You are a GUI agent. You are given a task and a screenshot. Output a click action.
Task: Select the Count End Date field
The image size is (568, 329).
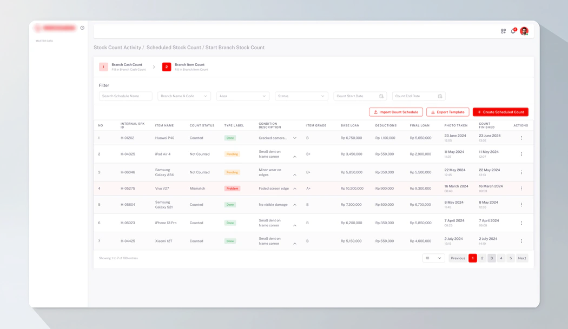click(x=419, y=96)
